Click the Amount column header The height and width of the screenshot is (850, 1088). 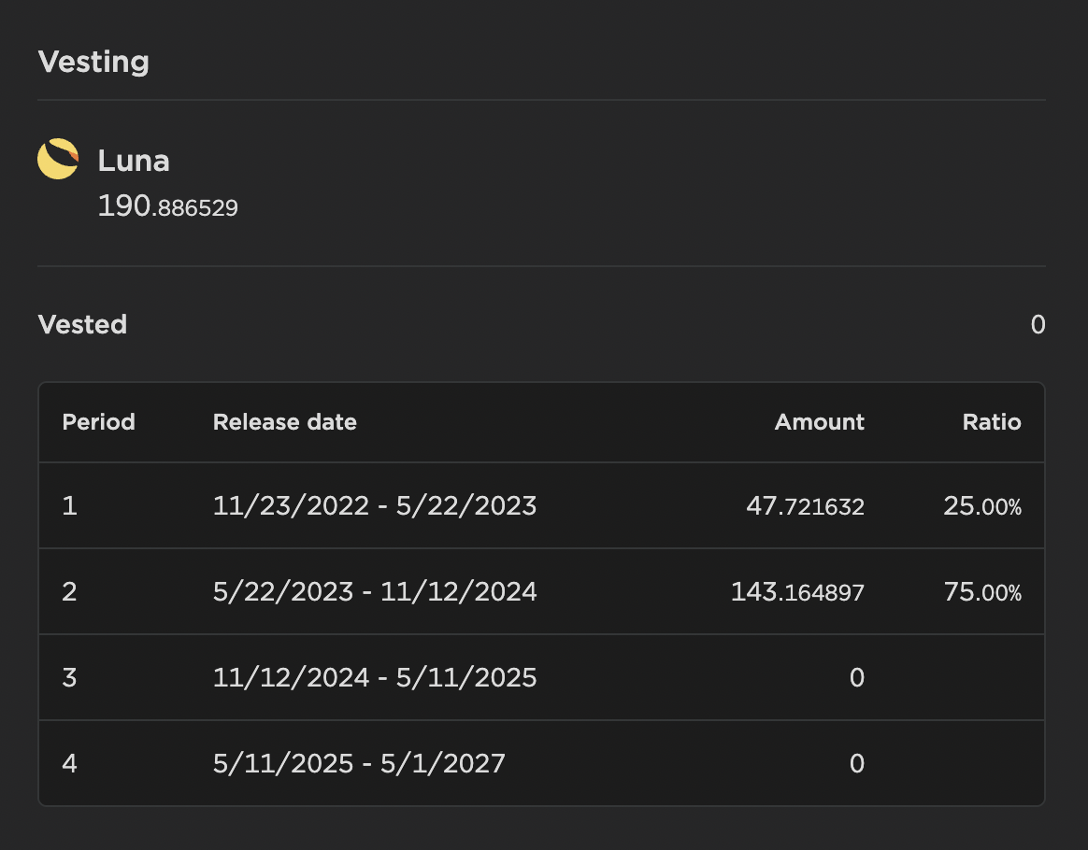click(819, 422)
